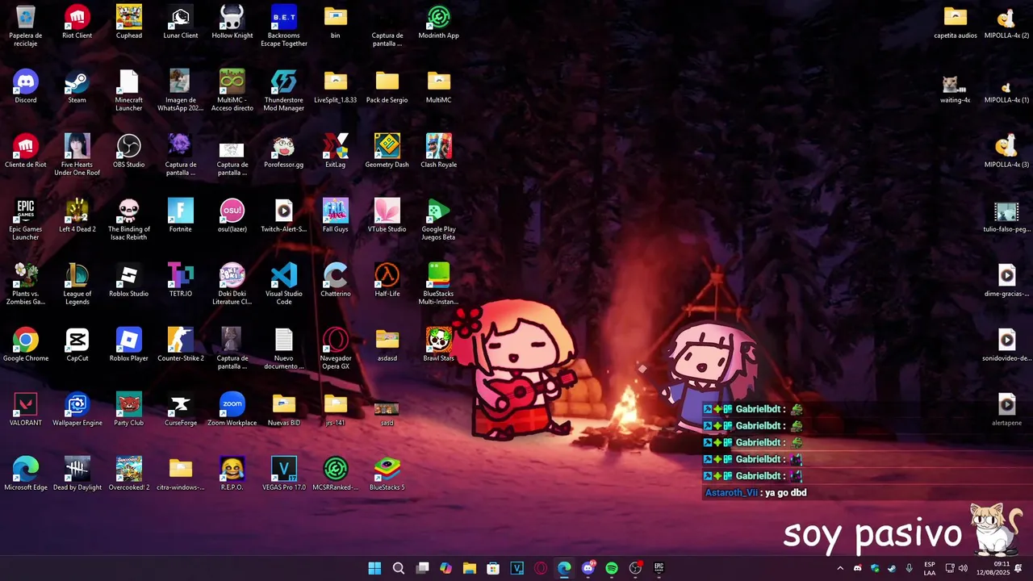Select the Plants vs. Zombies icon
The width and height of the screenshot is (1033, 581).
point(26,283)
